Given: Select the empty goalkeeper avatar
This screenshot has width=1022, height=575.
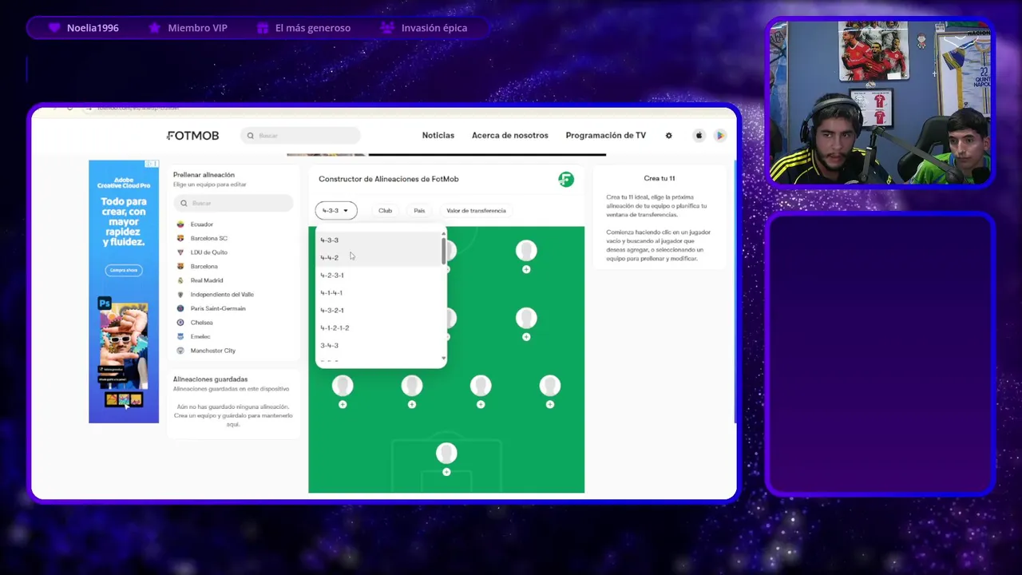Looking at the screenshot, I should pyautogui.click(x=446, y=454).
